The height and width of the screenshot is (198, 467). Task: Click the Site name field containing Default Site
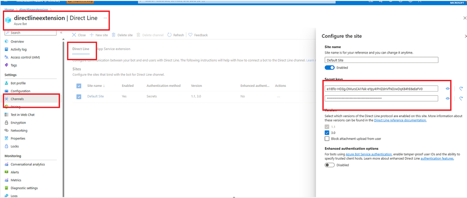[381, 60]
